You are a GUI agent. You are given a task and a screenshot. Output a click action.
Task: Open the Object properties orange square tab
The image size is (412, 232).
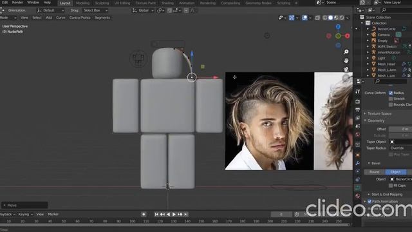point(358,155)
